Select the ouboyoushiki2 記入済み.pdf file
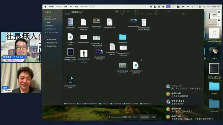 tap(99, 54)
